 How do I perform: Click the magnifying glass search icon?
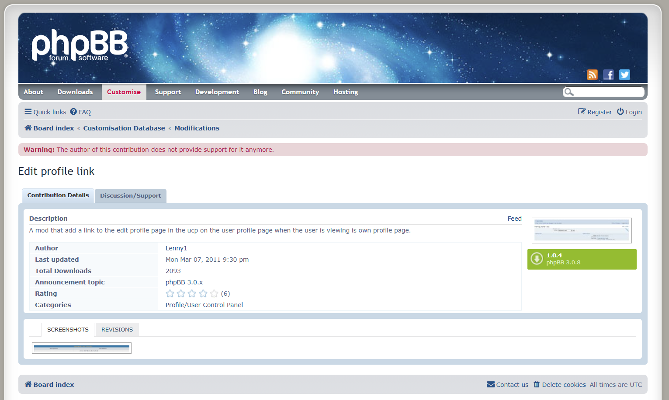coord(568,92)
